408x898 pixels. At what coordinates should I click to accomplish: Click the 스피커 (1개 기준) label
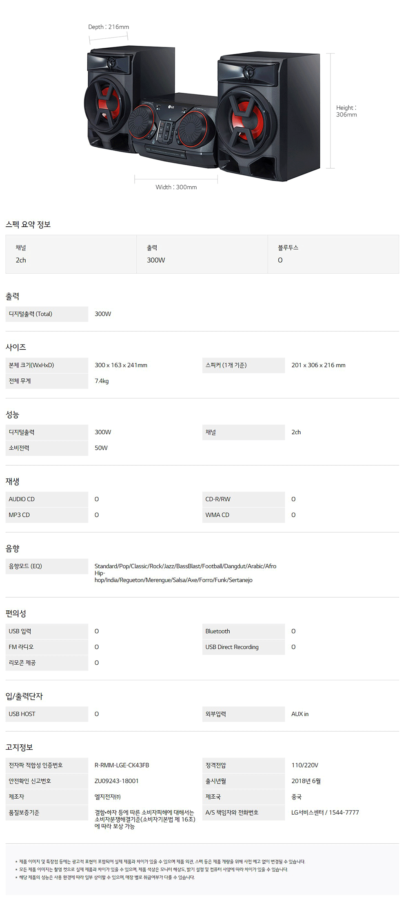pyautogui.click(x=226, y=365)
